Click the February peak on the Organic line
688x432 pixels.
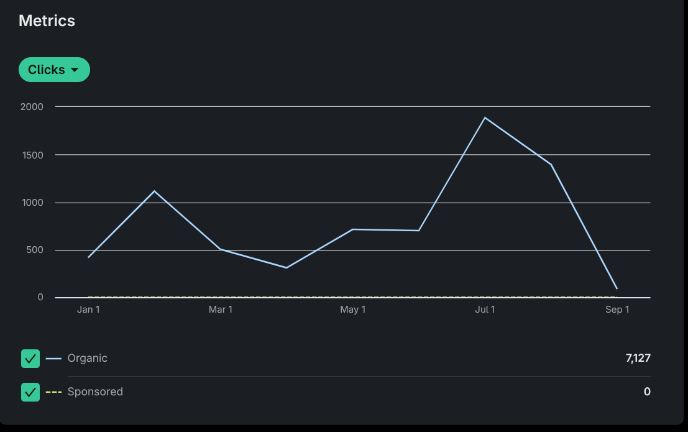154,191
